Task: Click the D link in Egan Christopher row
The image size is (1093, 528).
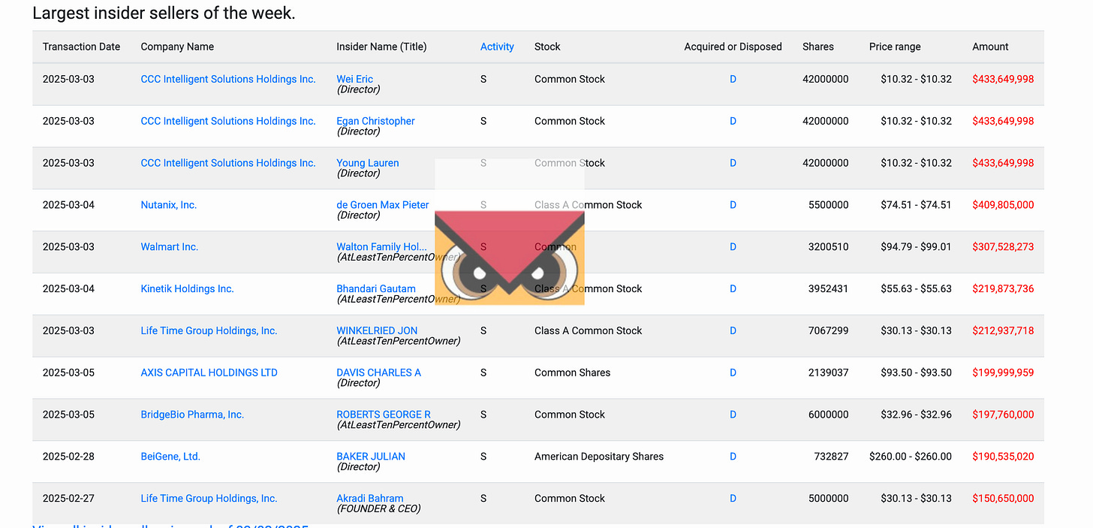Action: coord(733,121)
